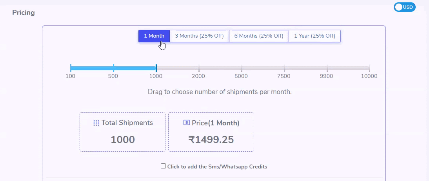
Task: Click the 9900 tick on the slider
Action: (327, 68)
